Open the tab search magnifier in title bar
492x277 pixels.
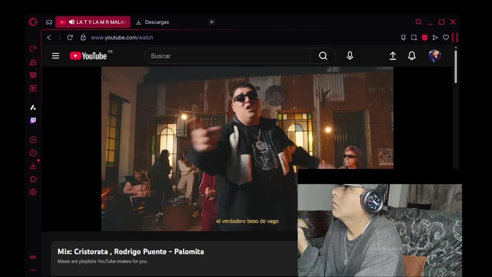pos(419,22)
